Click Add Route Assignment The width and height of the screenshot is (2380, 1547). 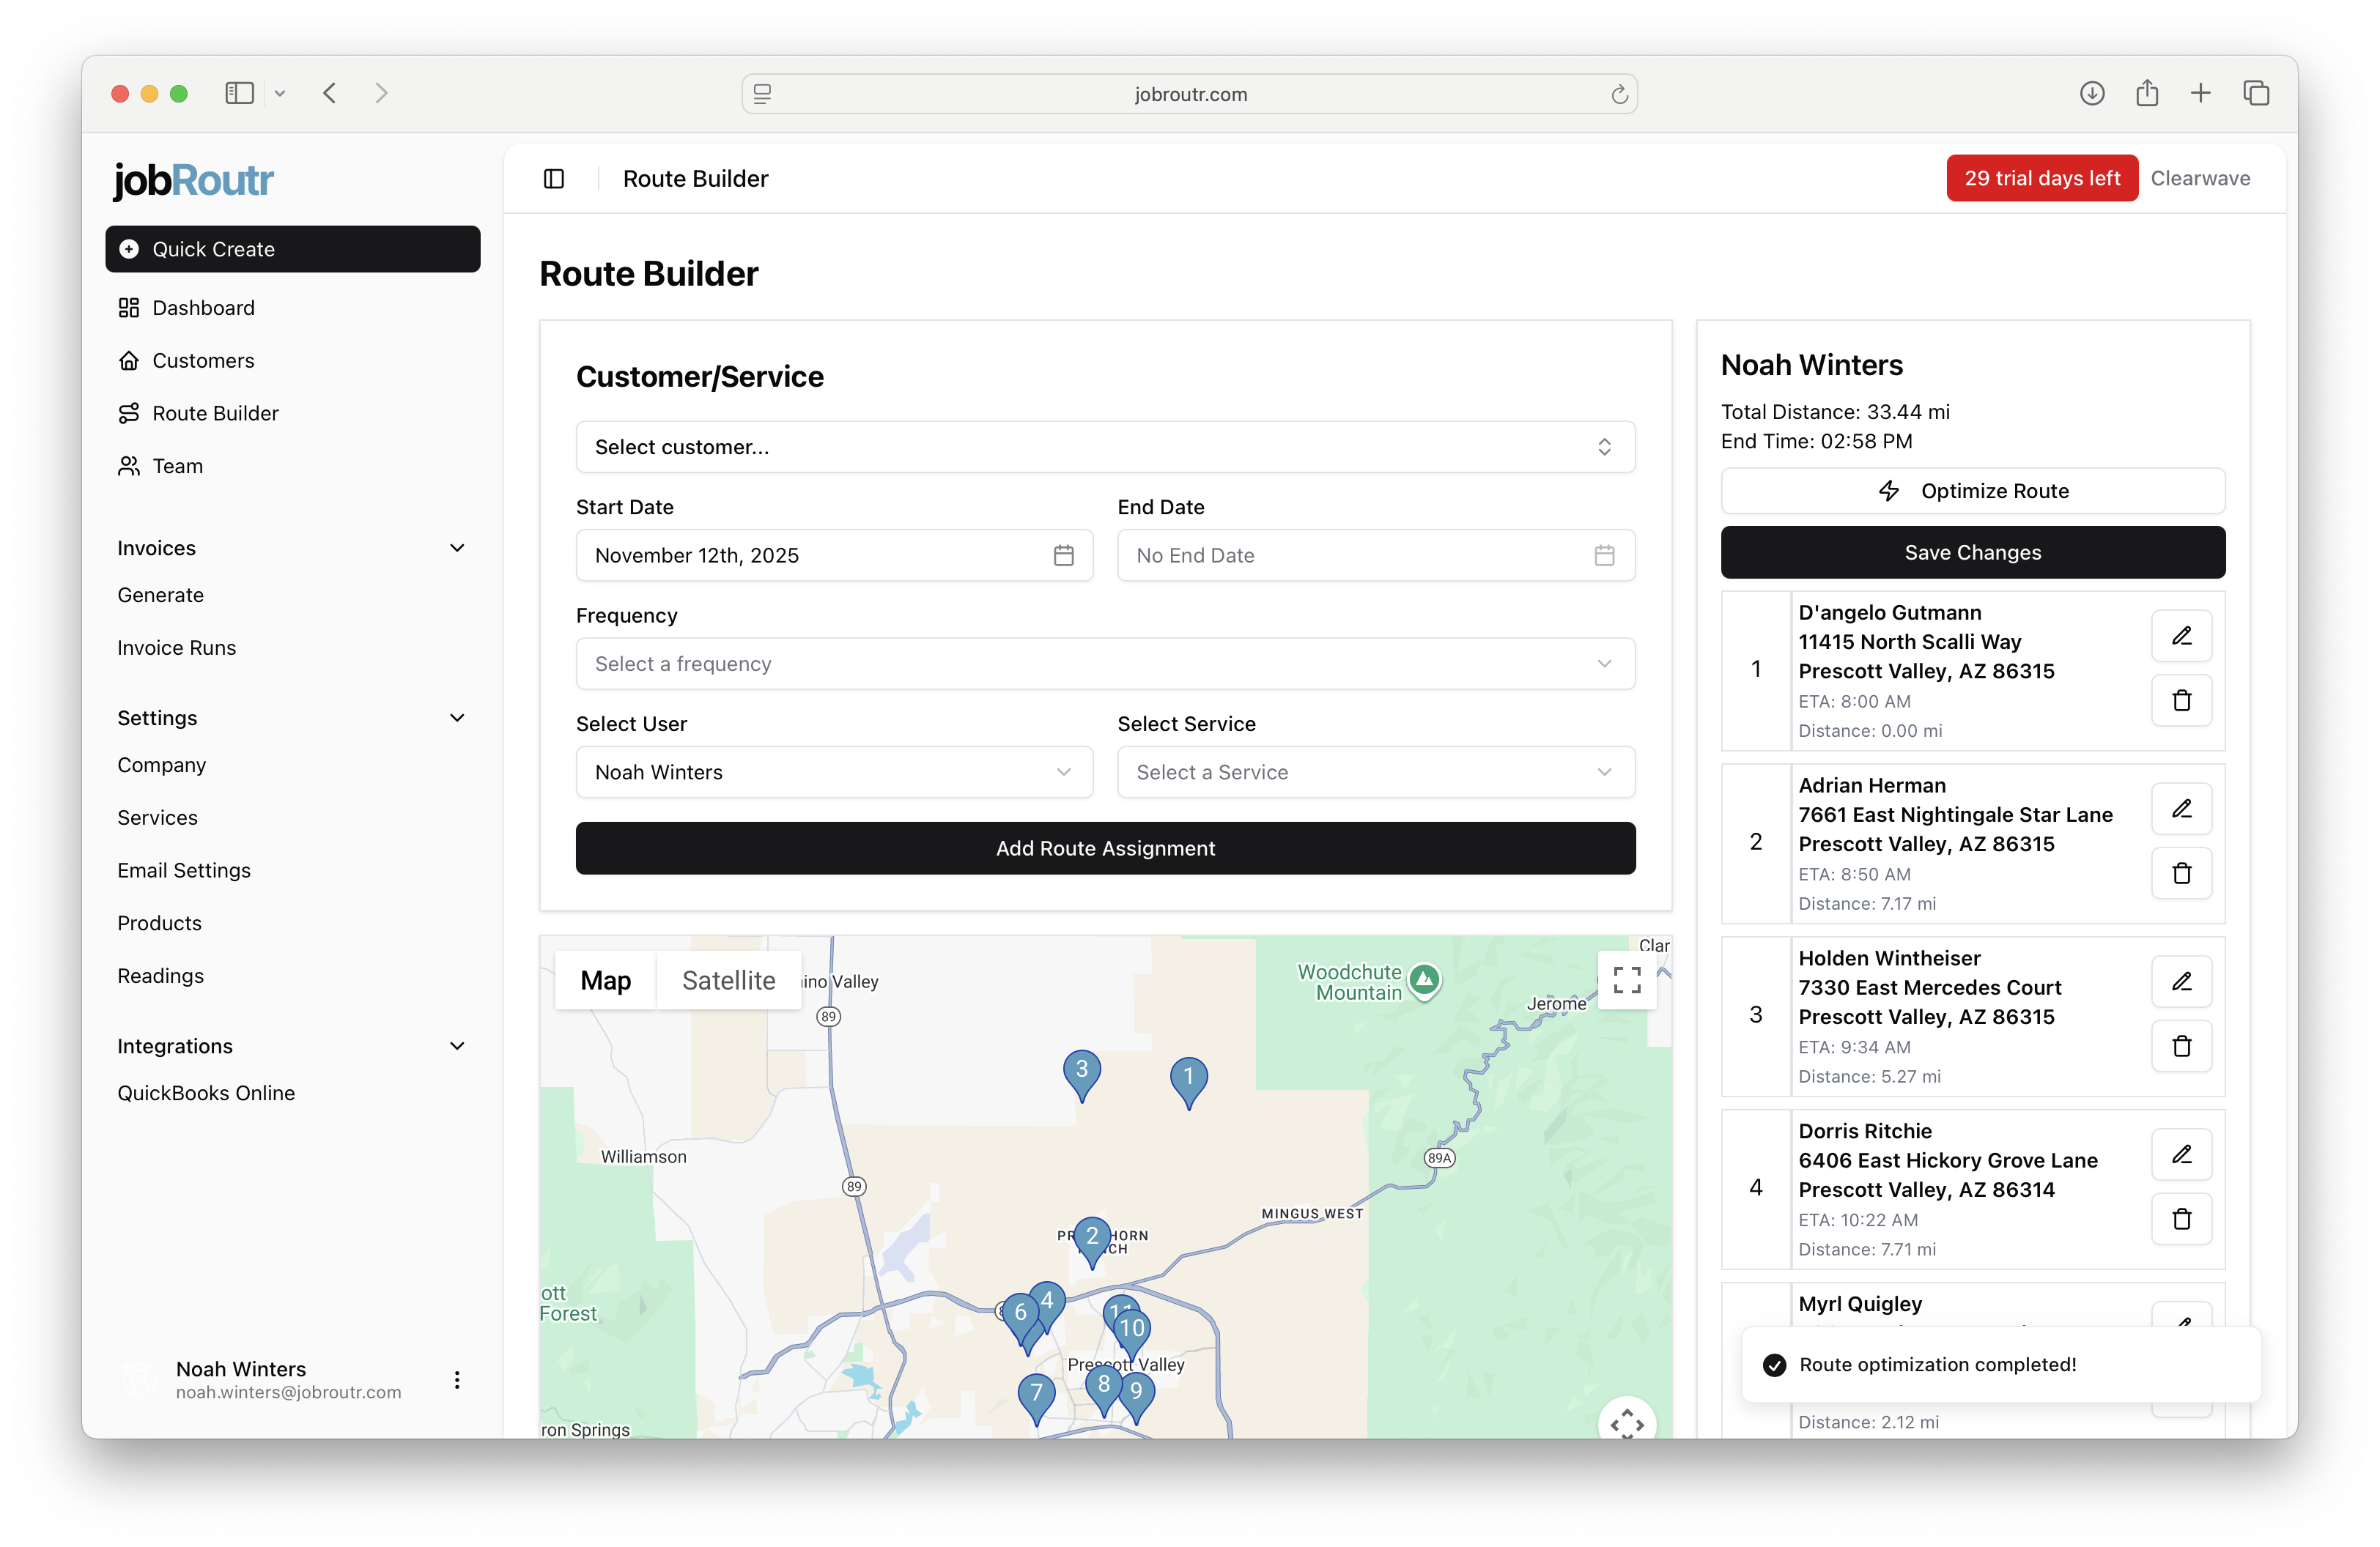(1104, 847)
